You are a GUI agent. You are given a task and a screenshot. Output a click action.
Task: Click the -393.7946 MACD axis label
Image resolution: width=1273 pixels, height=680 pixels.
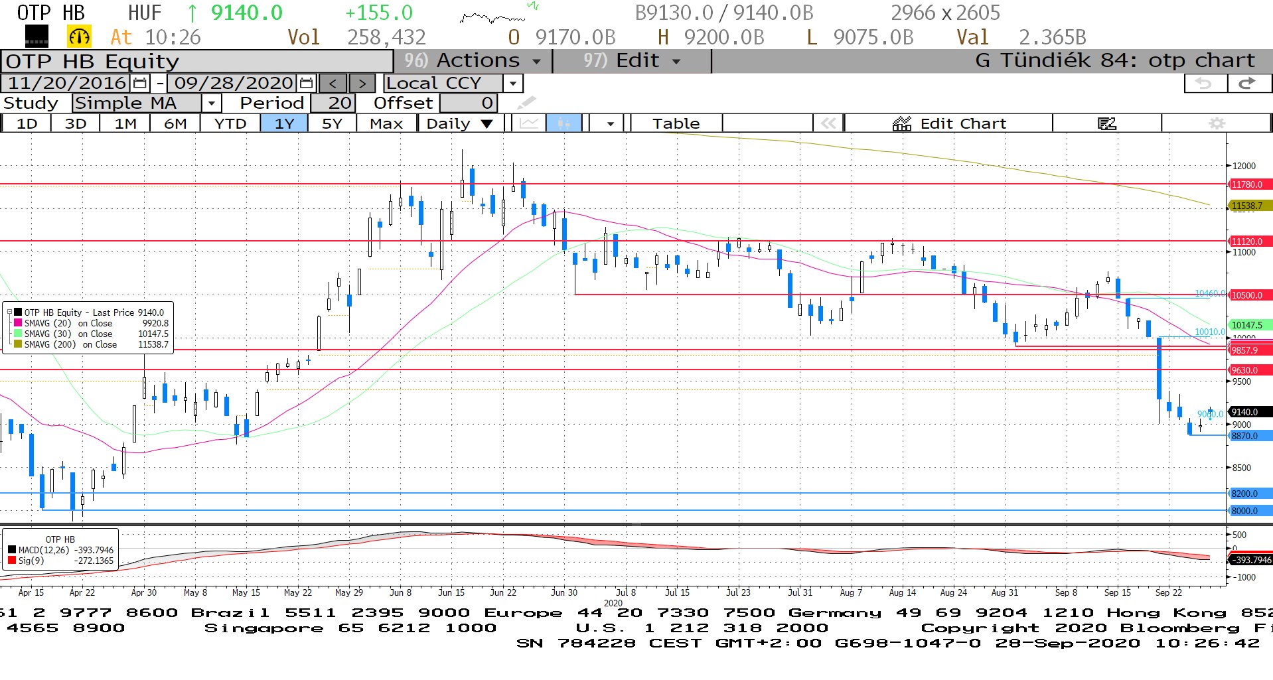click(x=1251, y=560)
